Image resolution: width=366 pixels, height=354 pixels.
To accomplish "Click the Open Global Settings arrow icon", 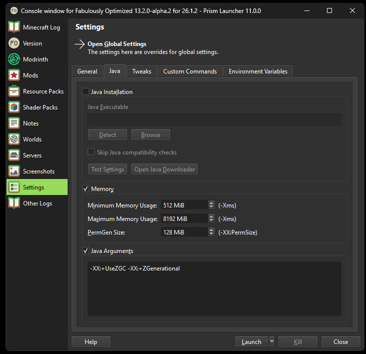I will coord(80,44).
